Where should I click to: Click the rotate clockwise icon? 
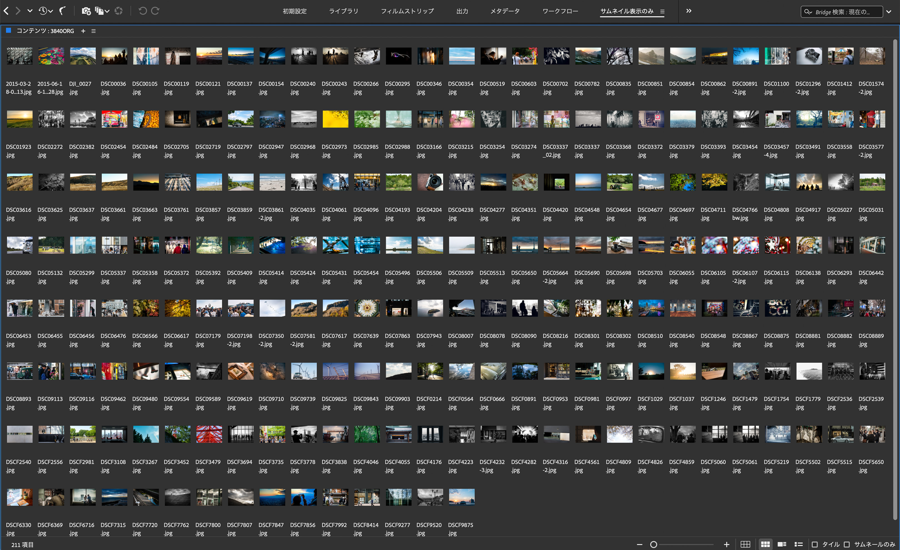(155, 11)
